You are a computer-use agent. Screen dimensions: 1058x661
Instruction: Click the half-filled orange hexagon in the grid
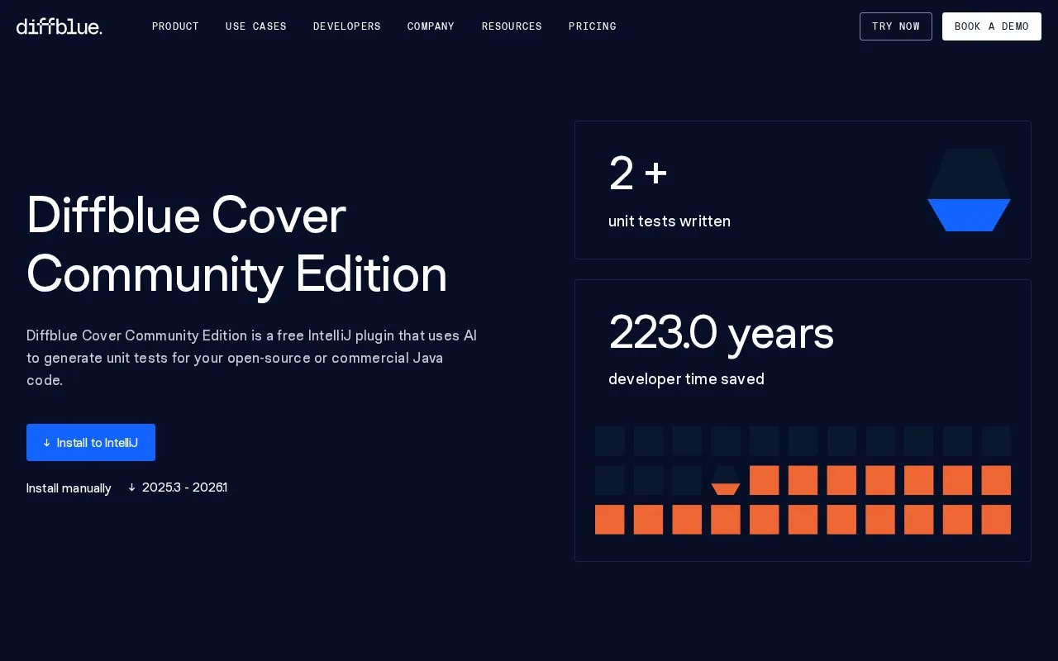click(x=726, y=480)
